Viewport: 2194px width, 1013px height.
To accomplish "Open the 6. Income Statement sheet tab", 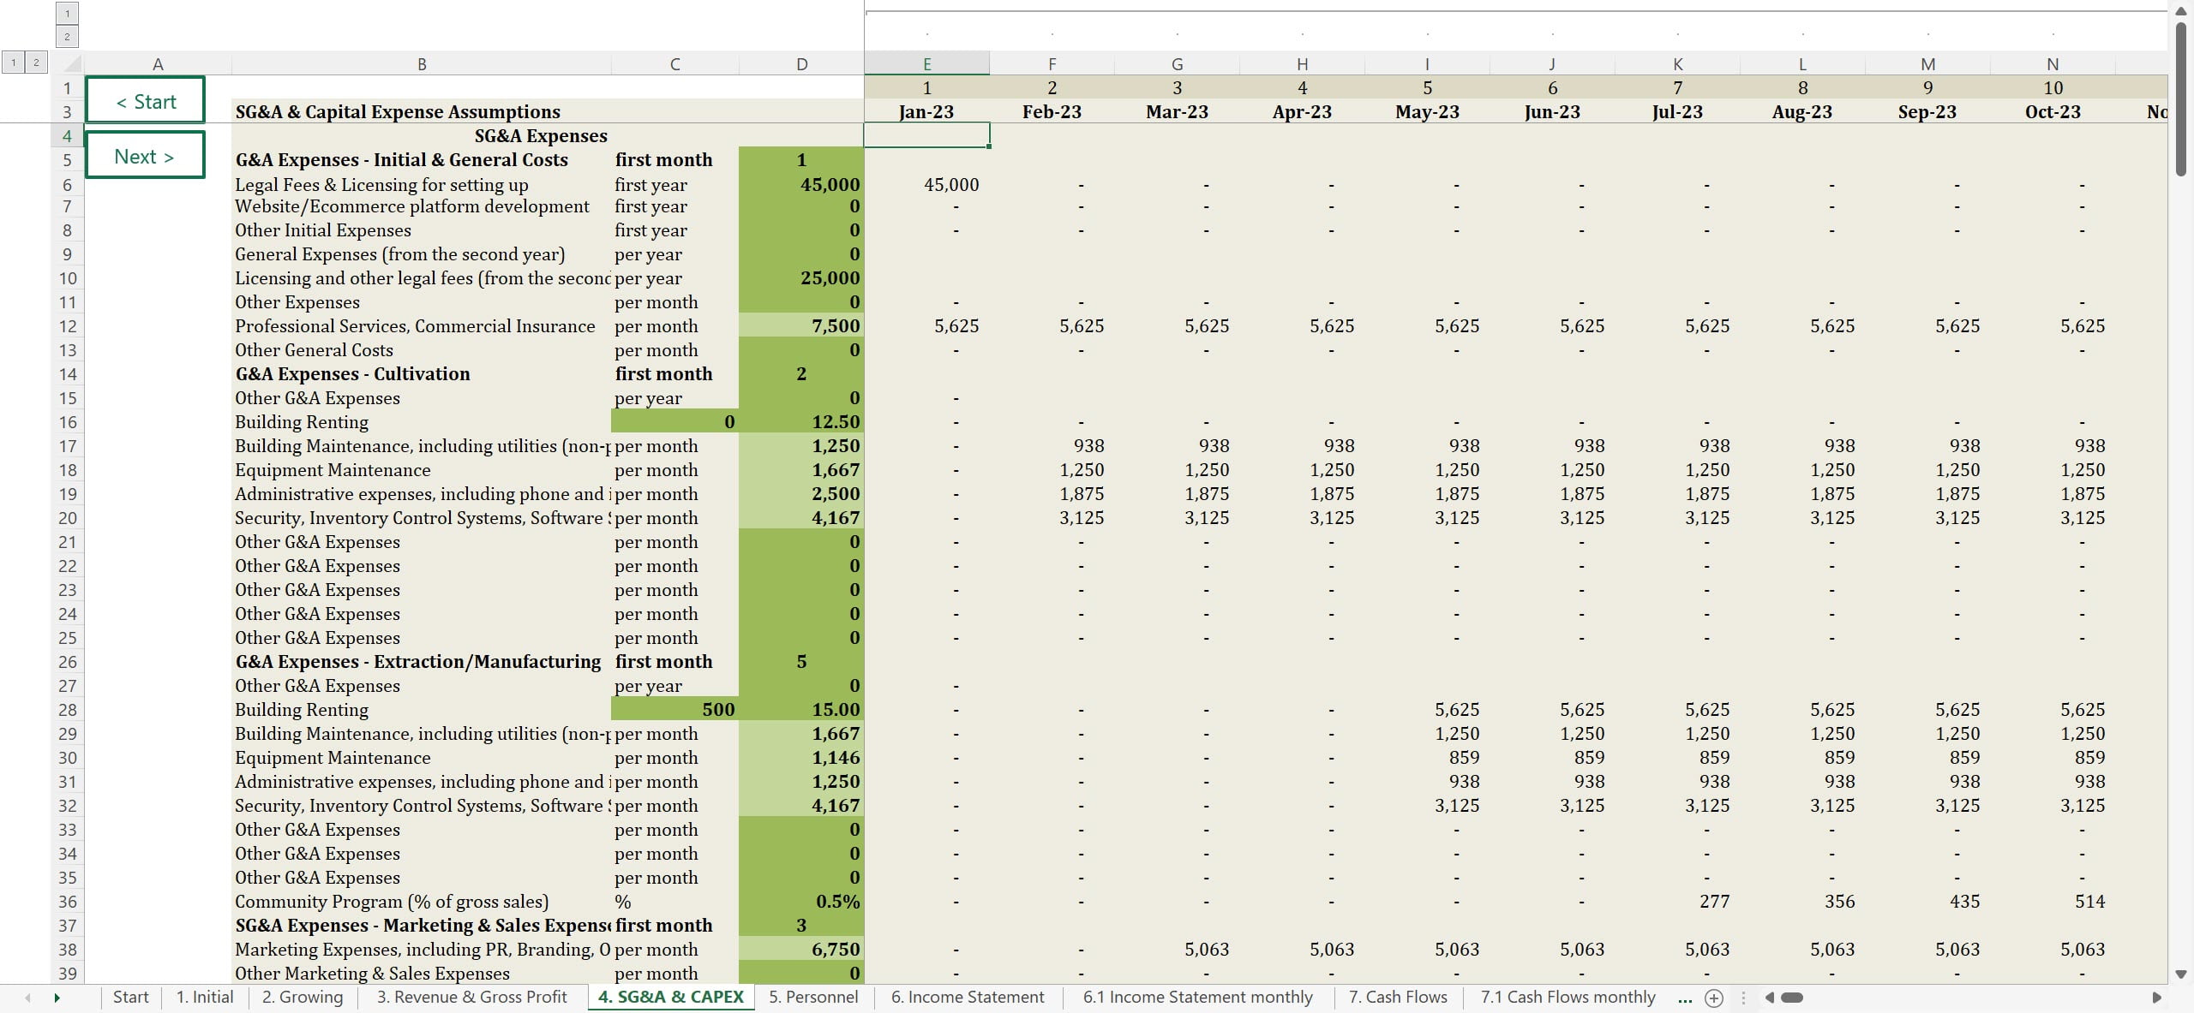I will pyautogui.click(x=967, y=998).
